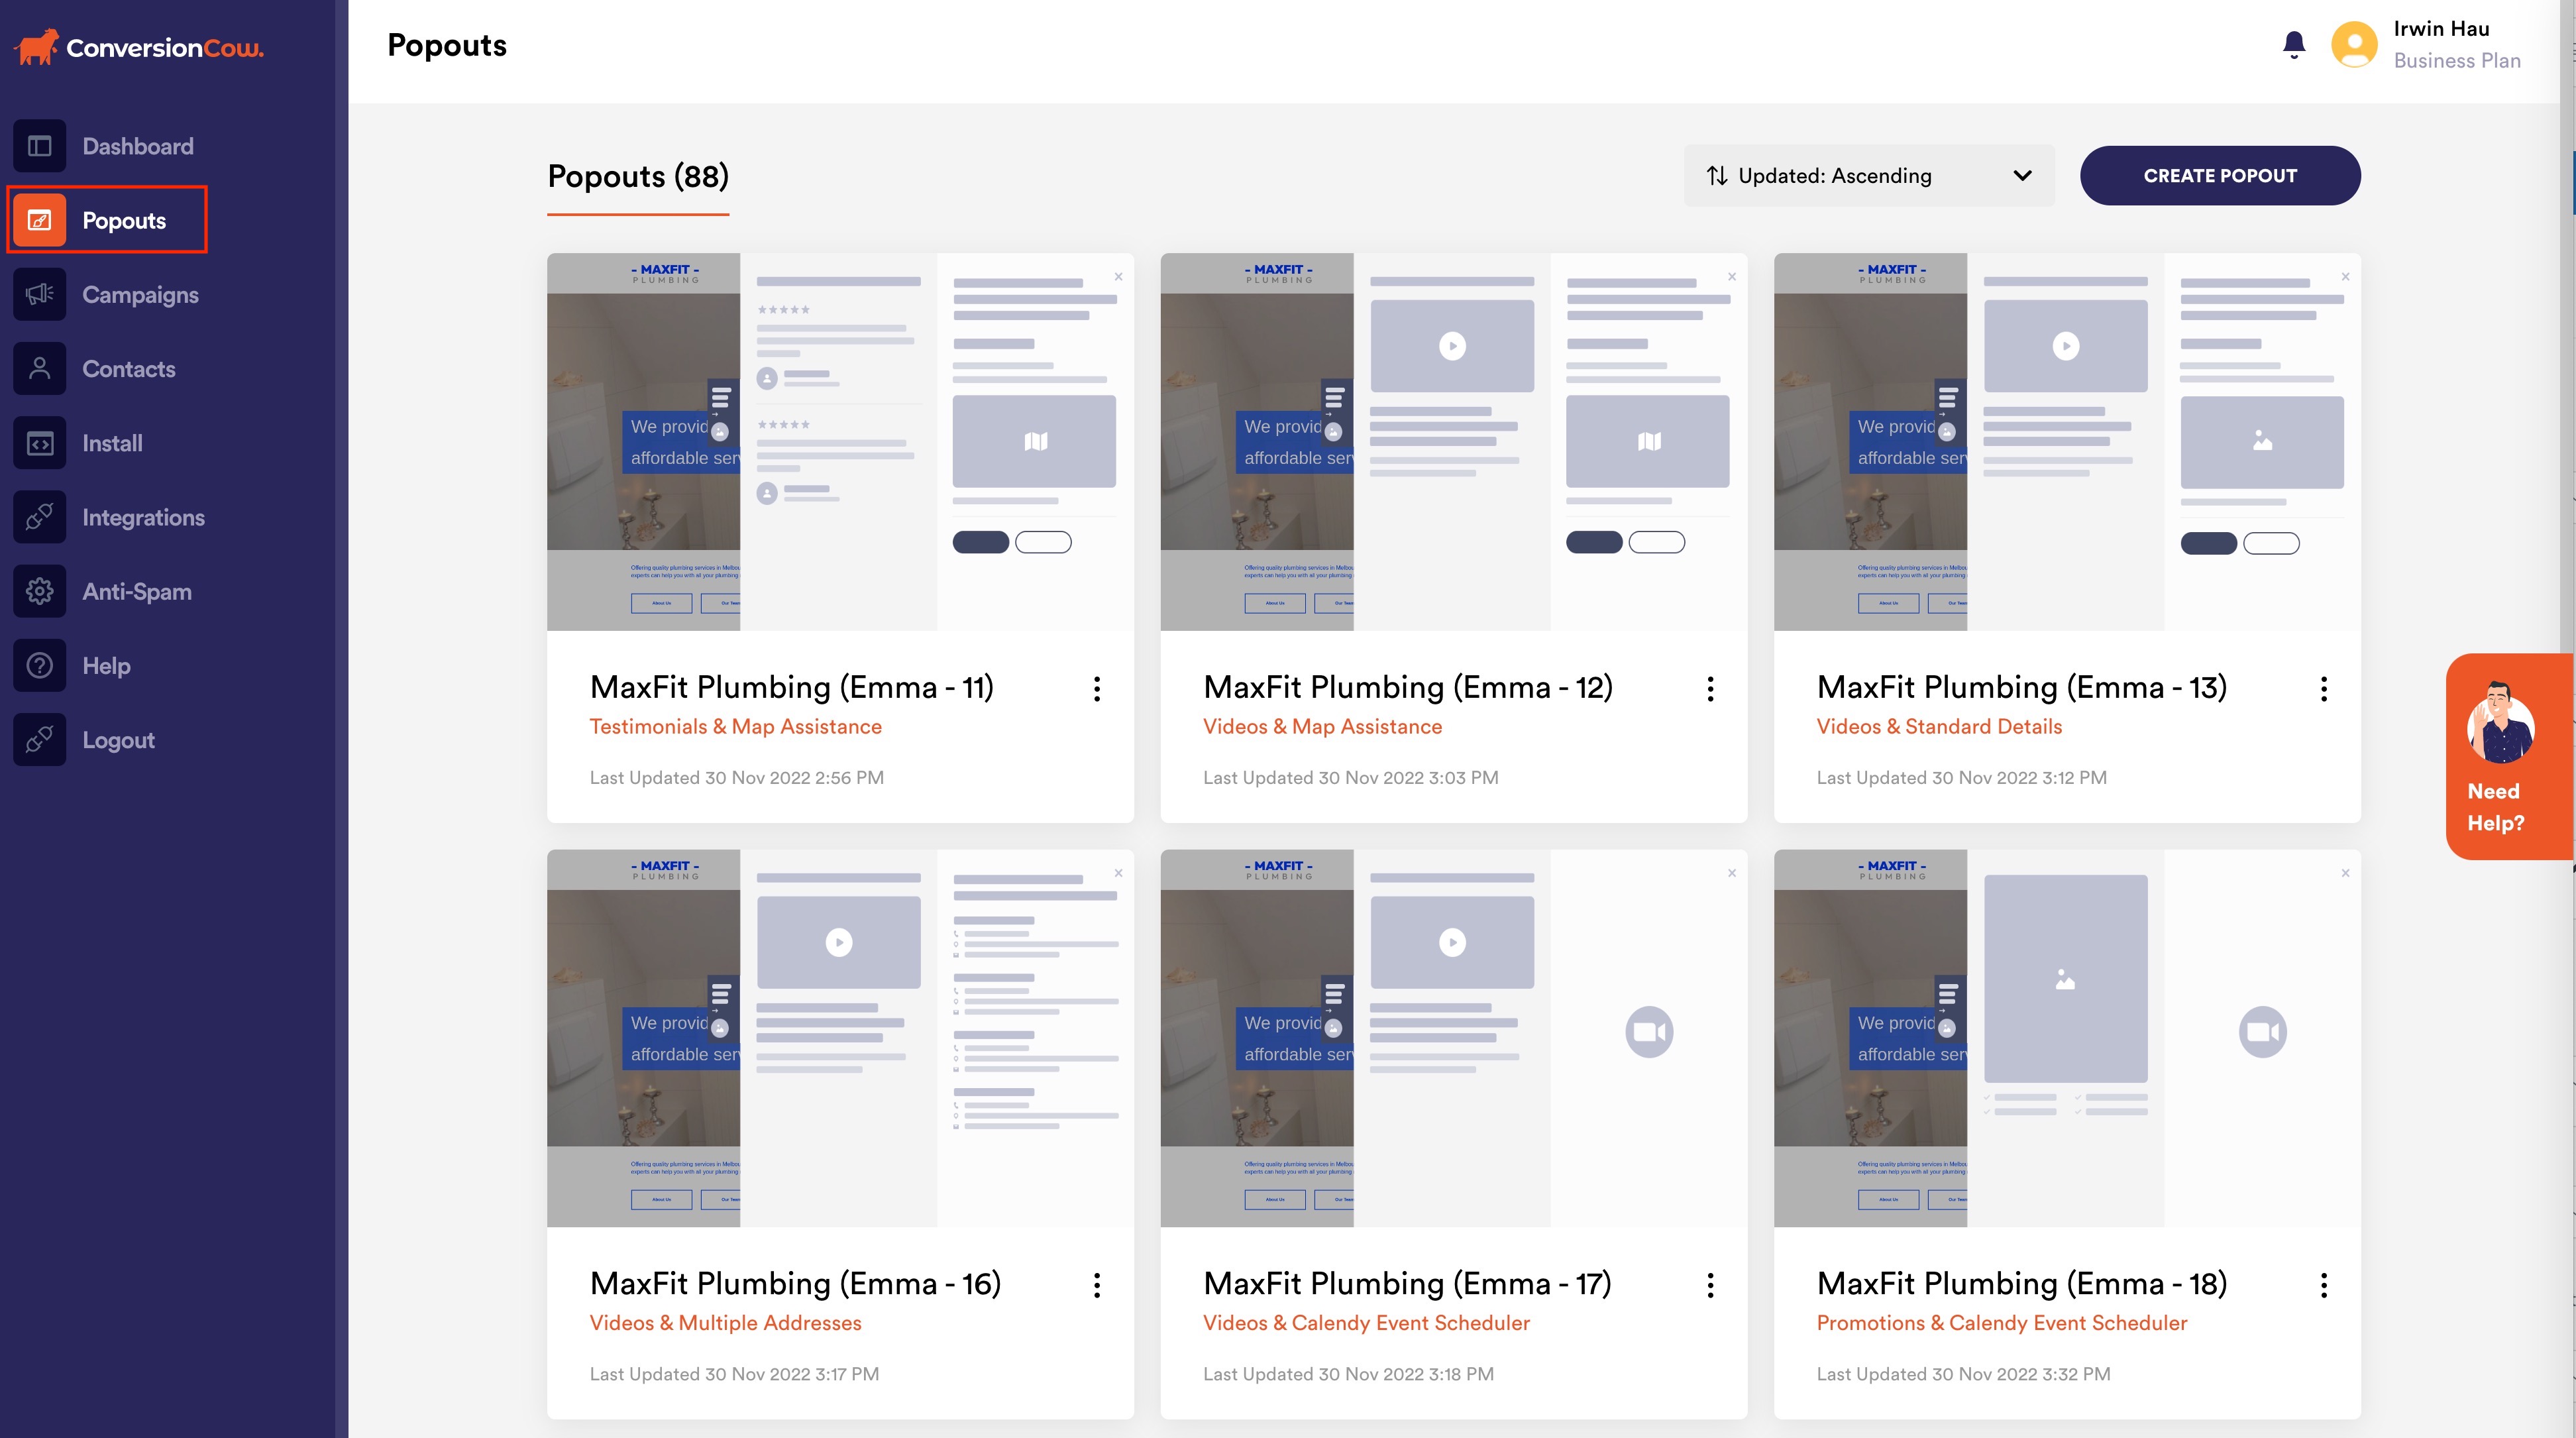Click the Business Plan label
Screen dimensions: 2576x1438
pyautogui.click(x=2457, y=61)
